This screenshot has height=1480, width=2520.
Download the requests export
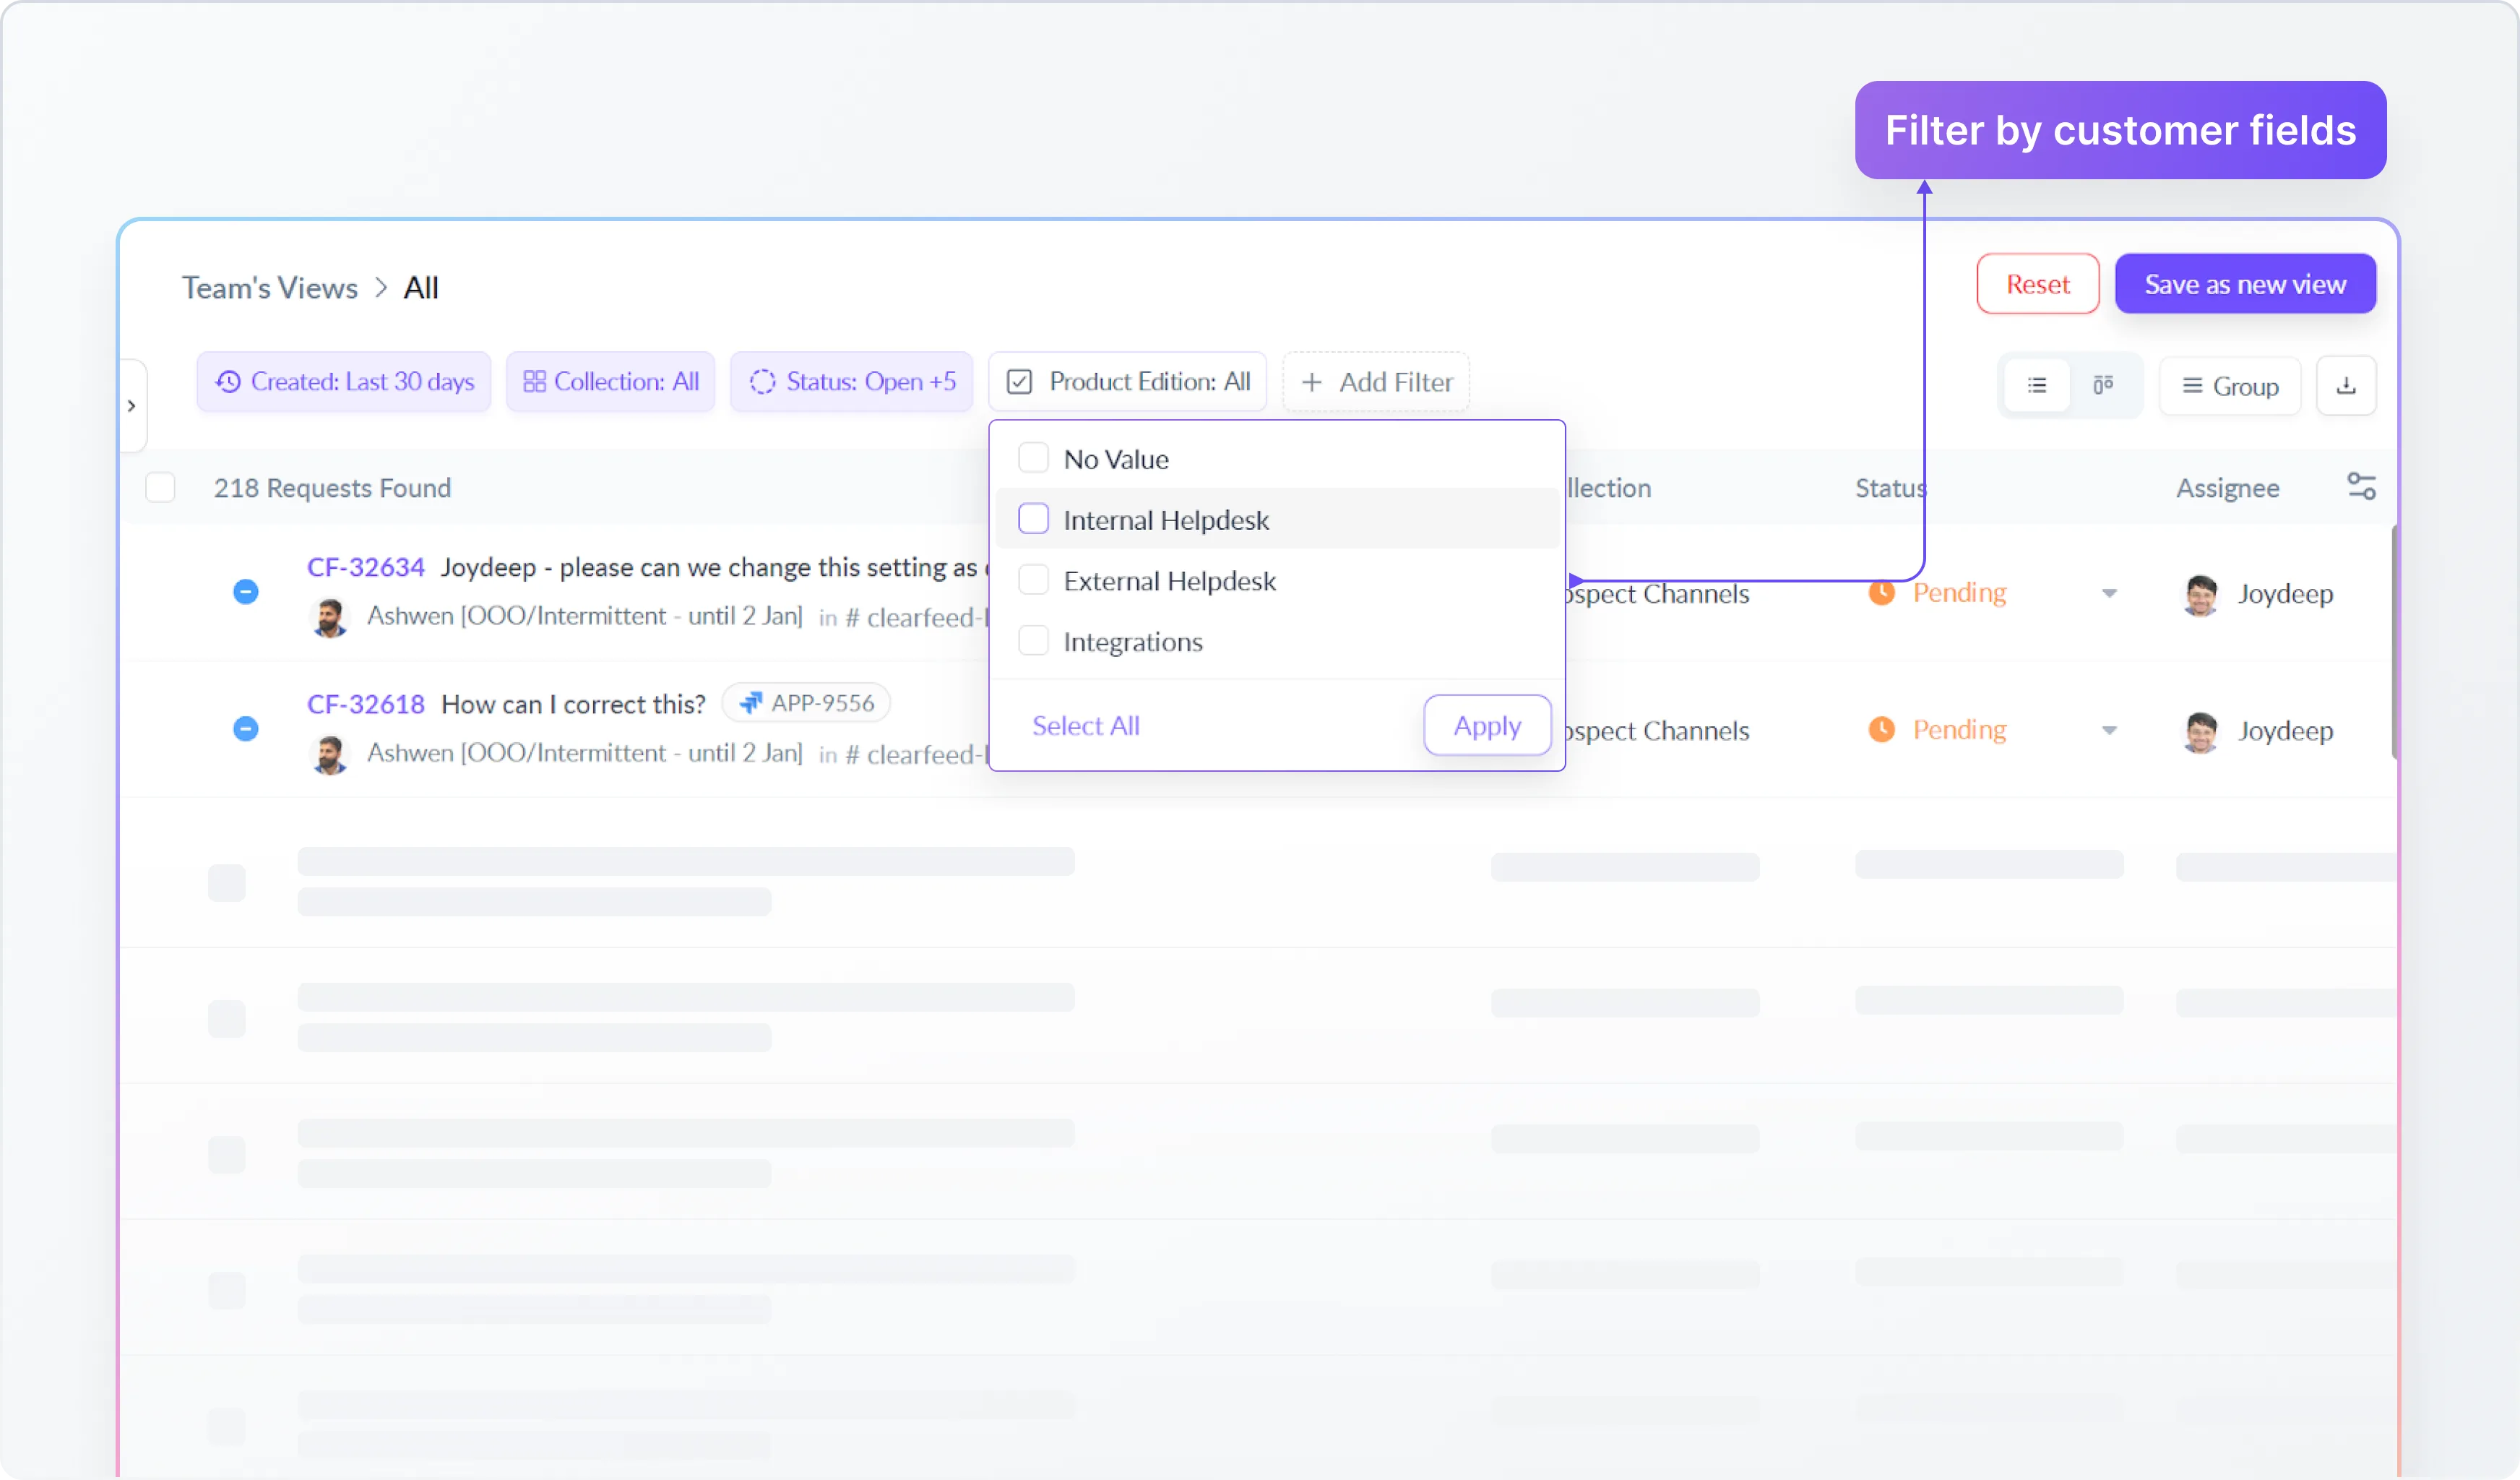click(2347, 385)
